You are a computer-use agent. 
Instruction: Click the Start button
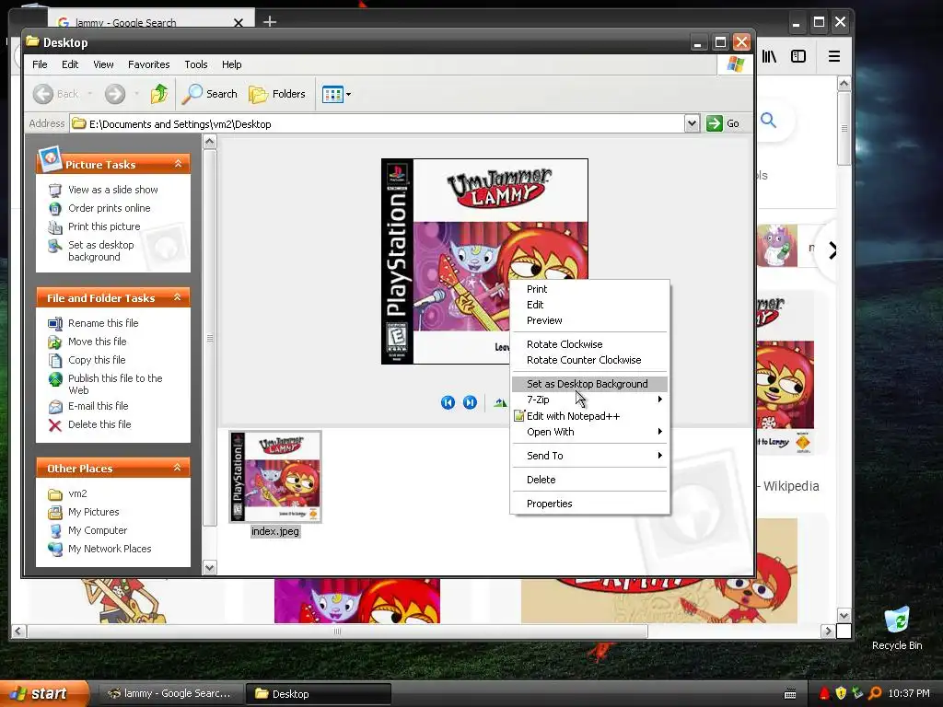click(43, 694)
